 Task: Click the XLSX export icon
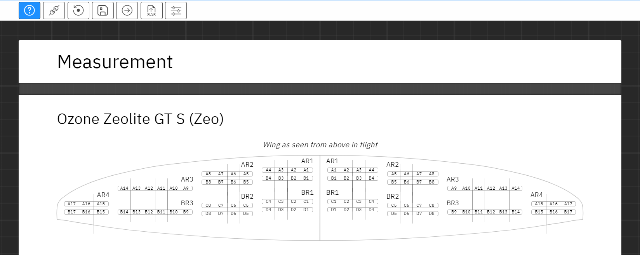pyautogui.click(x=151, y=10)
